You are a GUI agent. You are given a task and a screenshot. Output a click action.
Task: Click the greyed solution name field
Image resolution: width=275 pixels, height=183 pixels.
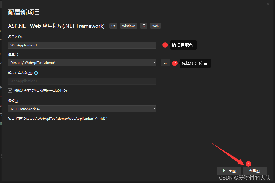point(82,81)
